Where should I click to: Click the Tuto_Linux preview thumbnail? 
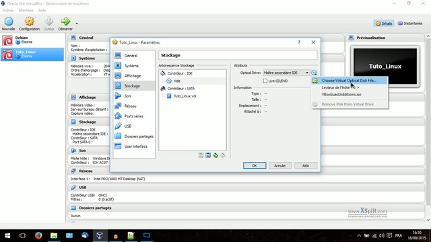coord(385,67)
